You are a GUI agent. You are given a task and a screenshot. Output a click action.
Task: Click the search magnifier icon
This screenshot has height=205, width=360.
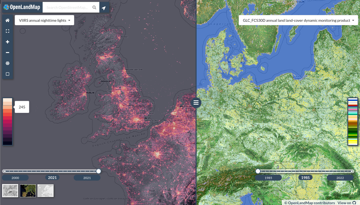(94, 7)
